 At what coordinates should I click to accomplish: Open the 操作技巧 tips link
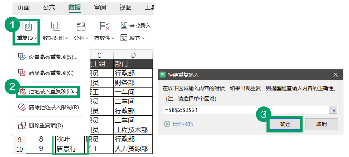point(183,124)
